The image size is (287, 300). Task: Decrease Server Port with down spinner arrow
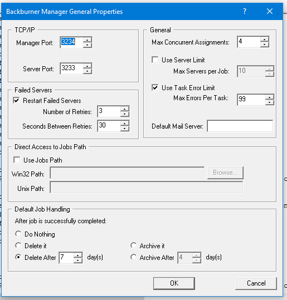87,71
